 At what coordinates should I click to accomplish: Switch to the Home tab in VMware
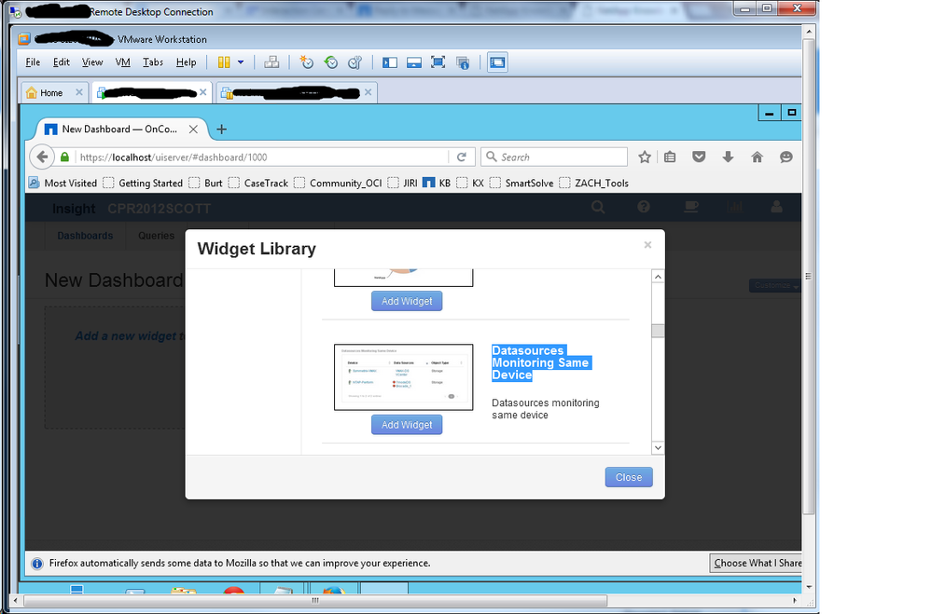tap(51, 92)
